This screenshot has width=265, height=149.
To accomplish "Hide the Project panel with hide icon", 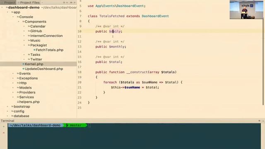I will click(x=75, y=2).
